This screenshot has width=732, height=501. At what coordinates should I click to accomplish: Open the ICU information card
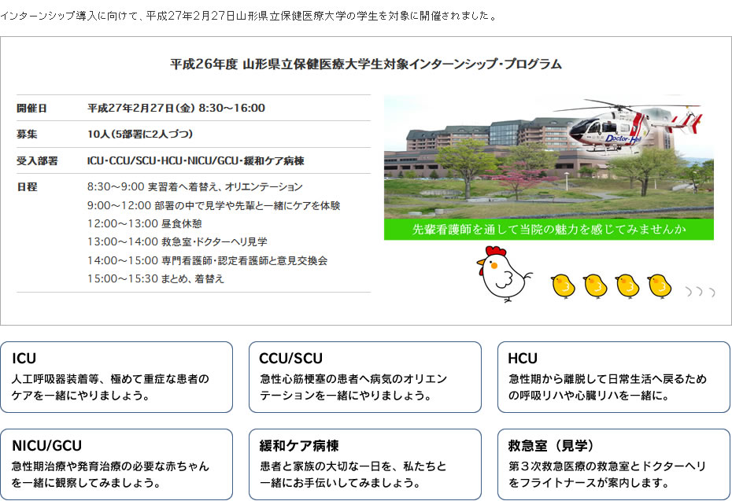point(118,376)
